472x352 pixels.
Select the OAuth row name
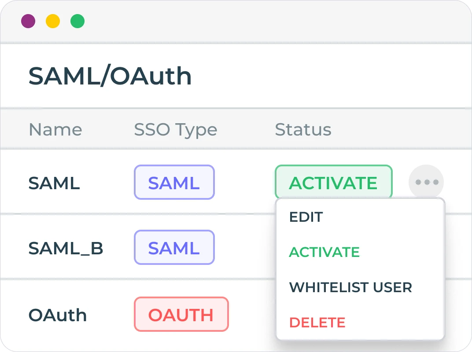pyautogui.click(x=57, y=315)
